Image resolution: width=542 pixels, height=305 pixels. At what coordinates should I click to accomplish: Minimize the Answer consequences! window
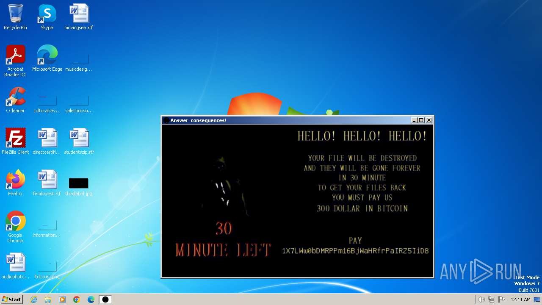[x=414, y=120]
